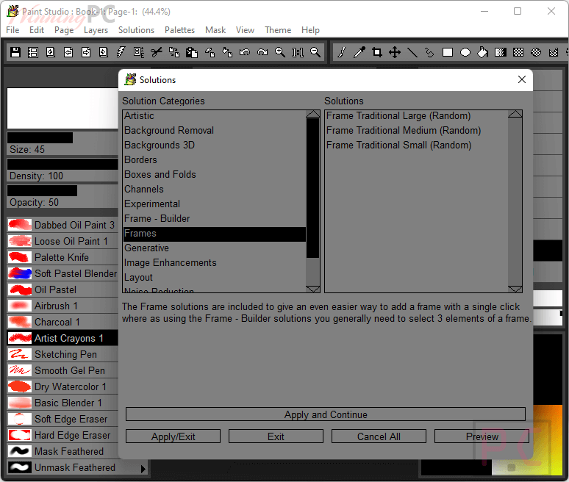Select the Rectangle shape tool
569x482 pixels.
pos(448,53)
